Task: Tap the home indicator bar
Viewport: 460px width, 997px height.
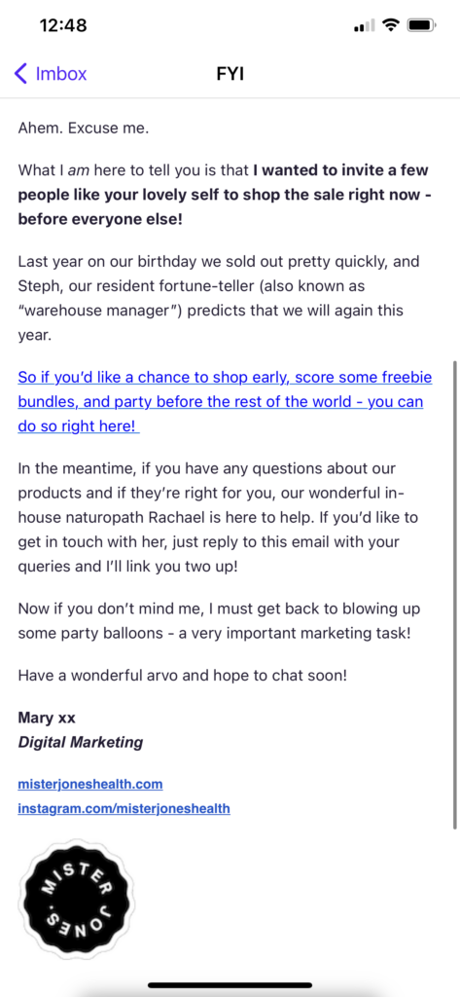Action: (x=230, y=985)
